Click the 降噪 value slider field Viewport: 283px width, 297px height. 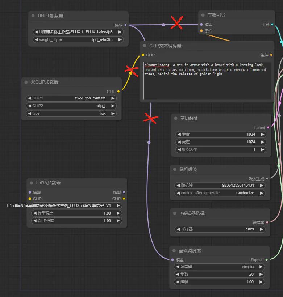click(220, 282)
